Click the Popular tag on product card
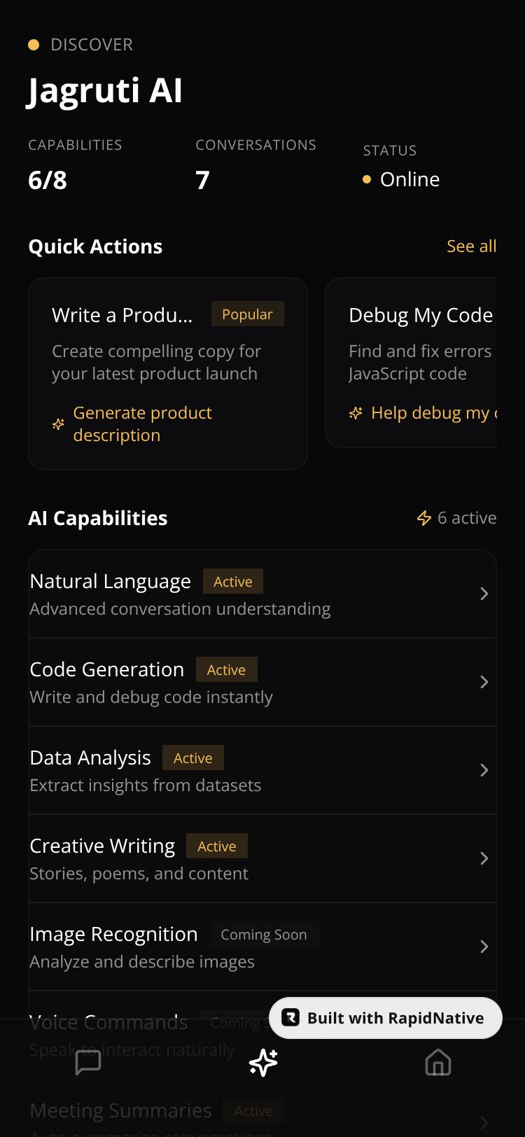The image size is (525, 1137). 247,314
